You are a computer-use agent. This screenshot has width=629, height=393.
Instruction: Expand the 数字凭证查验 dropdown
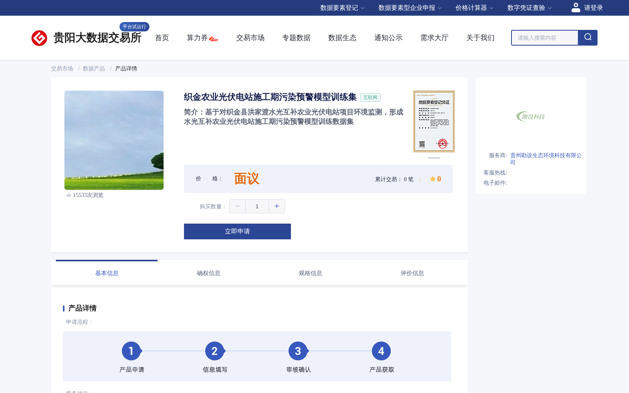[530, 8]
